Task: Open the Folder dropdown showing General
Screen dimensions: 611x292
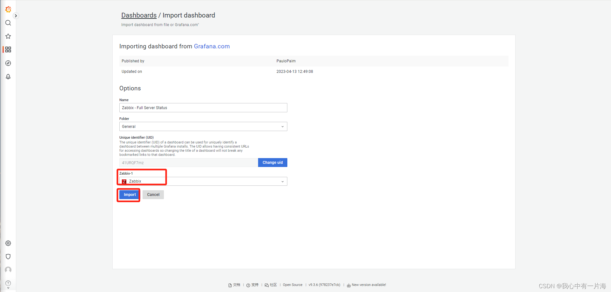Action: click(203, 127)
